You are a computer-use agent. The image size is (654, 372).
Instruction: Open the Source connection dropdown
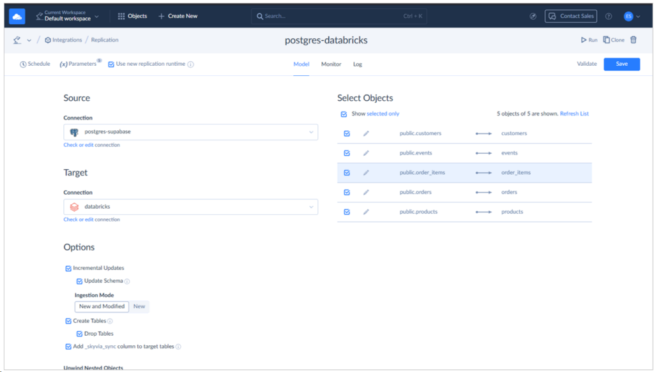point(190,132)
